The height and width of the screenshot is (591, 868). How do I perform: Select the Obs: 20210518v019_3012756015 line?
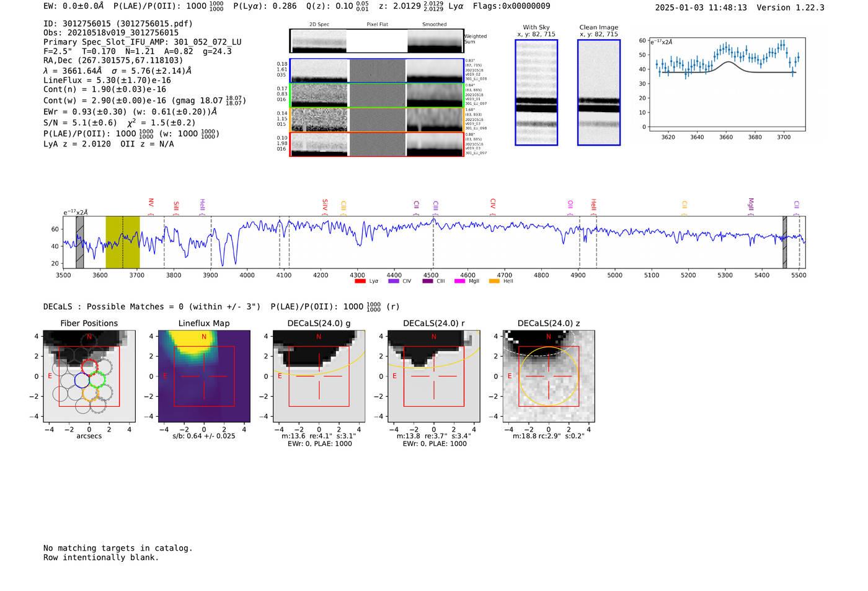[111, 33]
